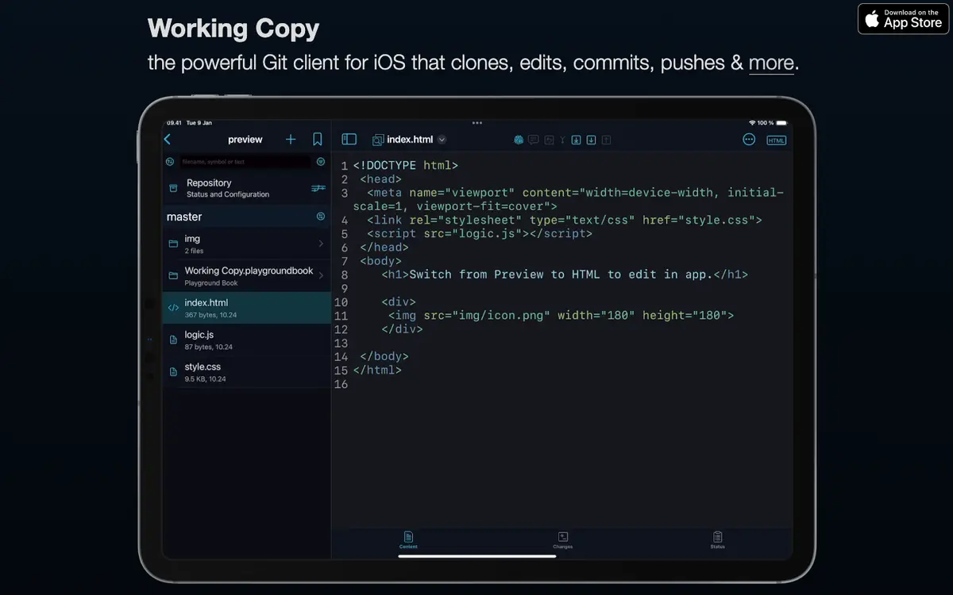Click the img src="img/icon.png" line
This screenshot has width=953, height=595.
tap(561, 315)
